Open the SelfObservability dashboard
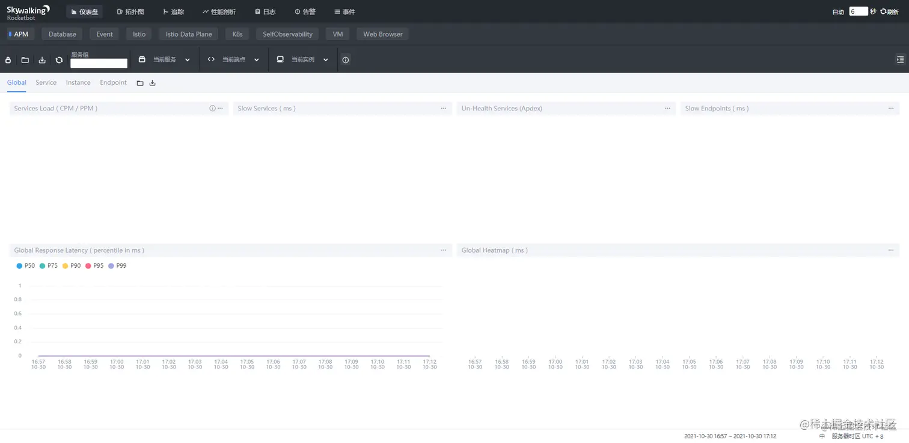The image size is (909, 443). pos(288,34)
